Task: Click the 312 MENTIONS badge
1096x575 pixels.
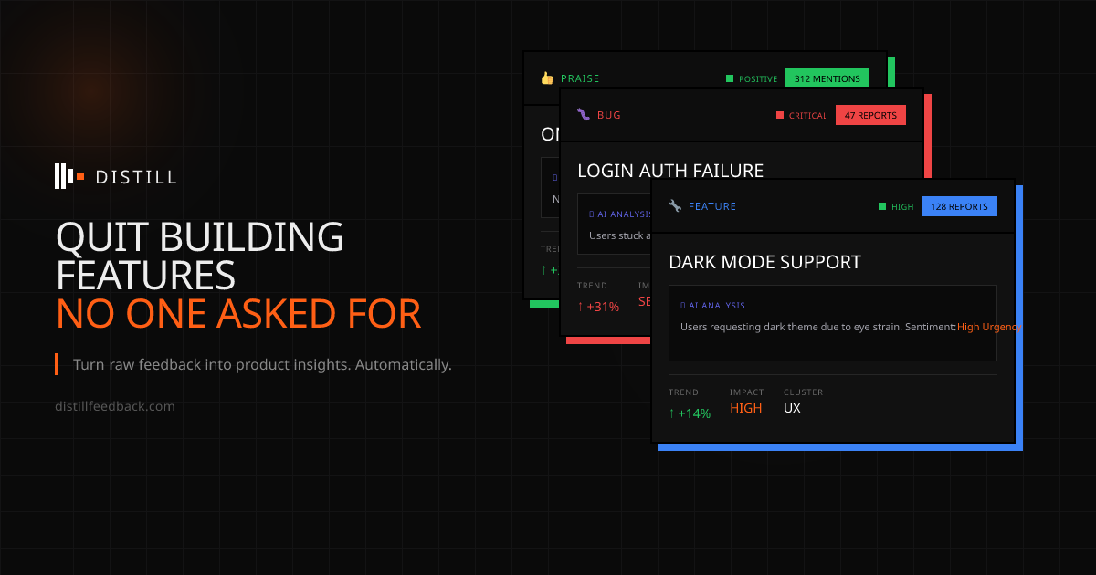Action: (827, 78)
